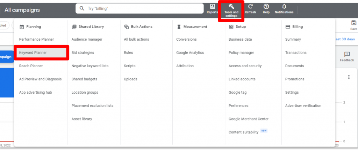Screen dimensions: 358x150
Task: Open Conversions under Measurement
Action: pos(186,39)
